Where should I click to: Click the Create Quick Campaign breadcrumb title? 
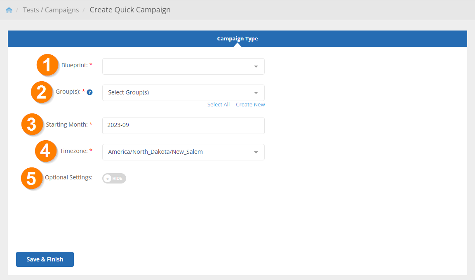130,10
